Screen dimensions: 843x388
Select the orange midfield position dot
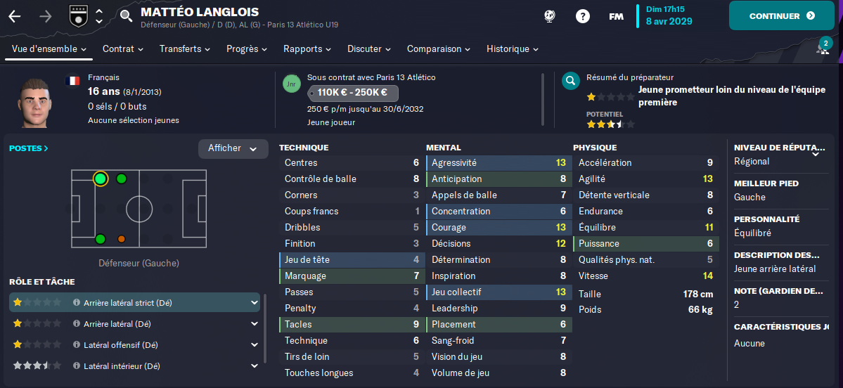point(122,239)
